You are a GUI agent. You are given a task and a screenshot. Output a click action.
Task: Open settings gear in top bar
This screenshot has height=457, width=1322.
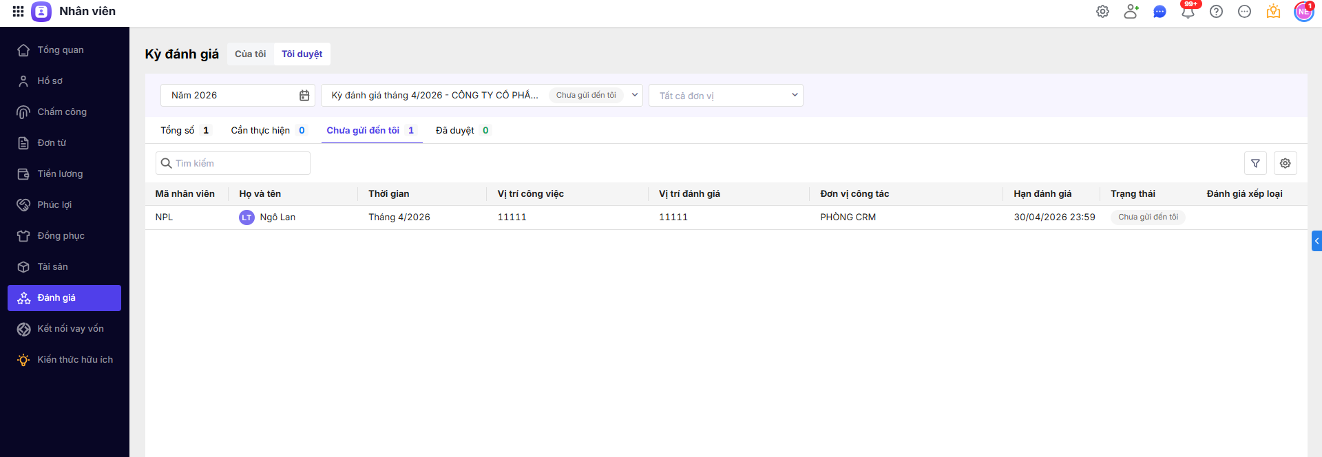1102,12
